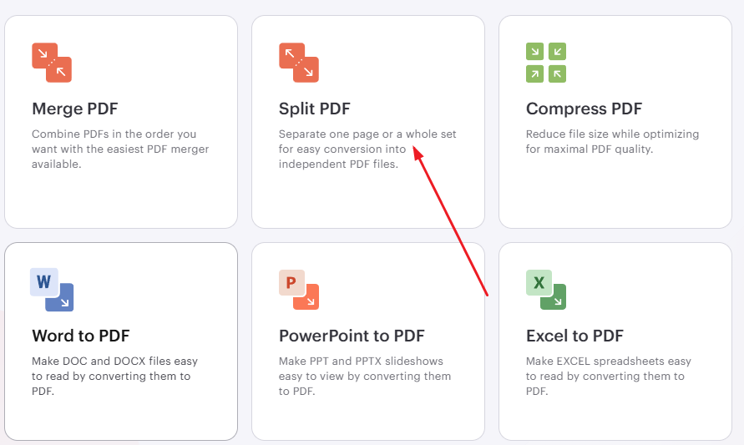Click the Excel to PDF icon
The image size is (744, 445).
point(546,290)
